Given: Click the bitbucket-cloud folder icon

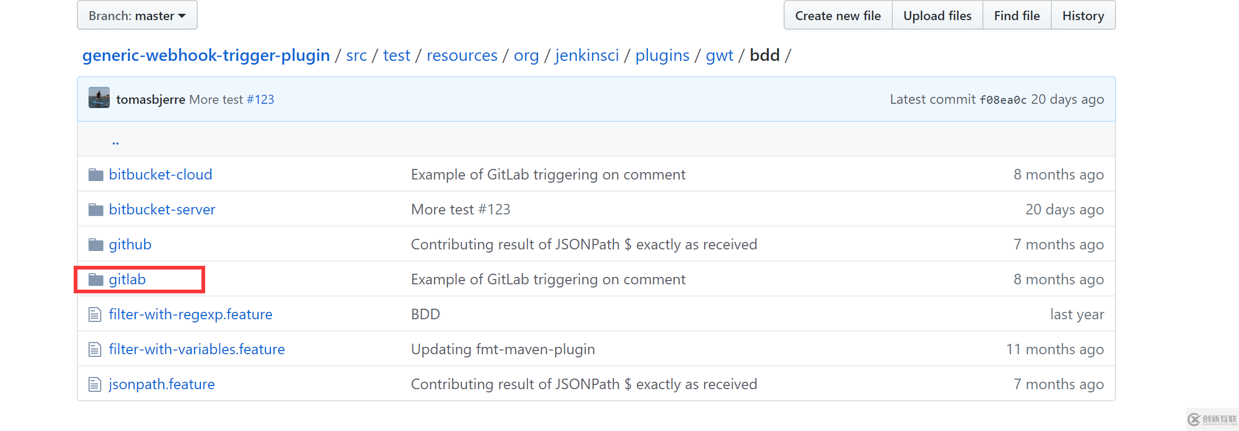Looking at the screenshot, I should [96, 175].
